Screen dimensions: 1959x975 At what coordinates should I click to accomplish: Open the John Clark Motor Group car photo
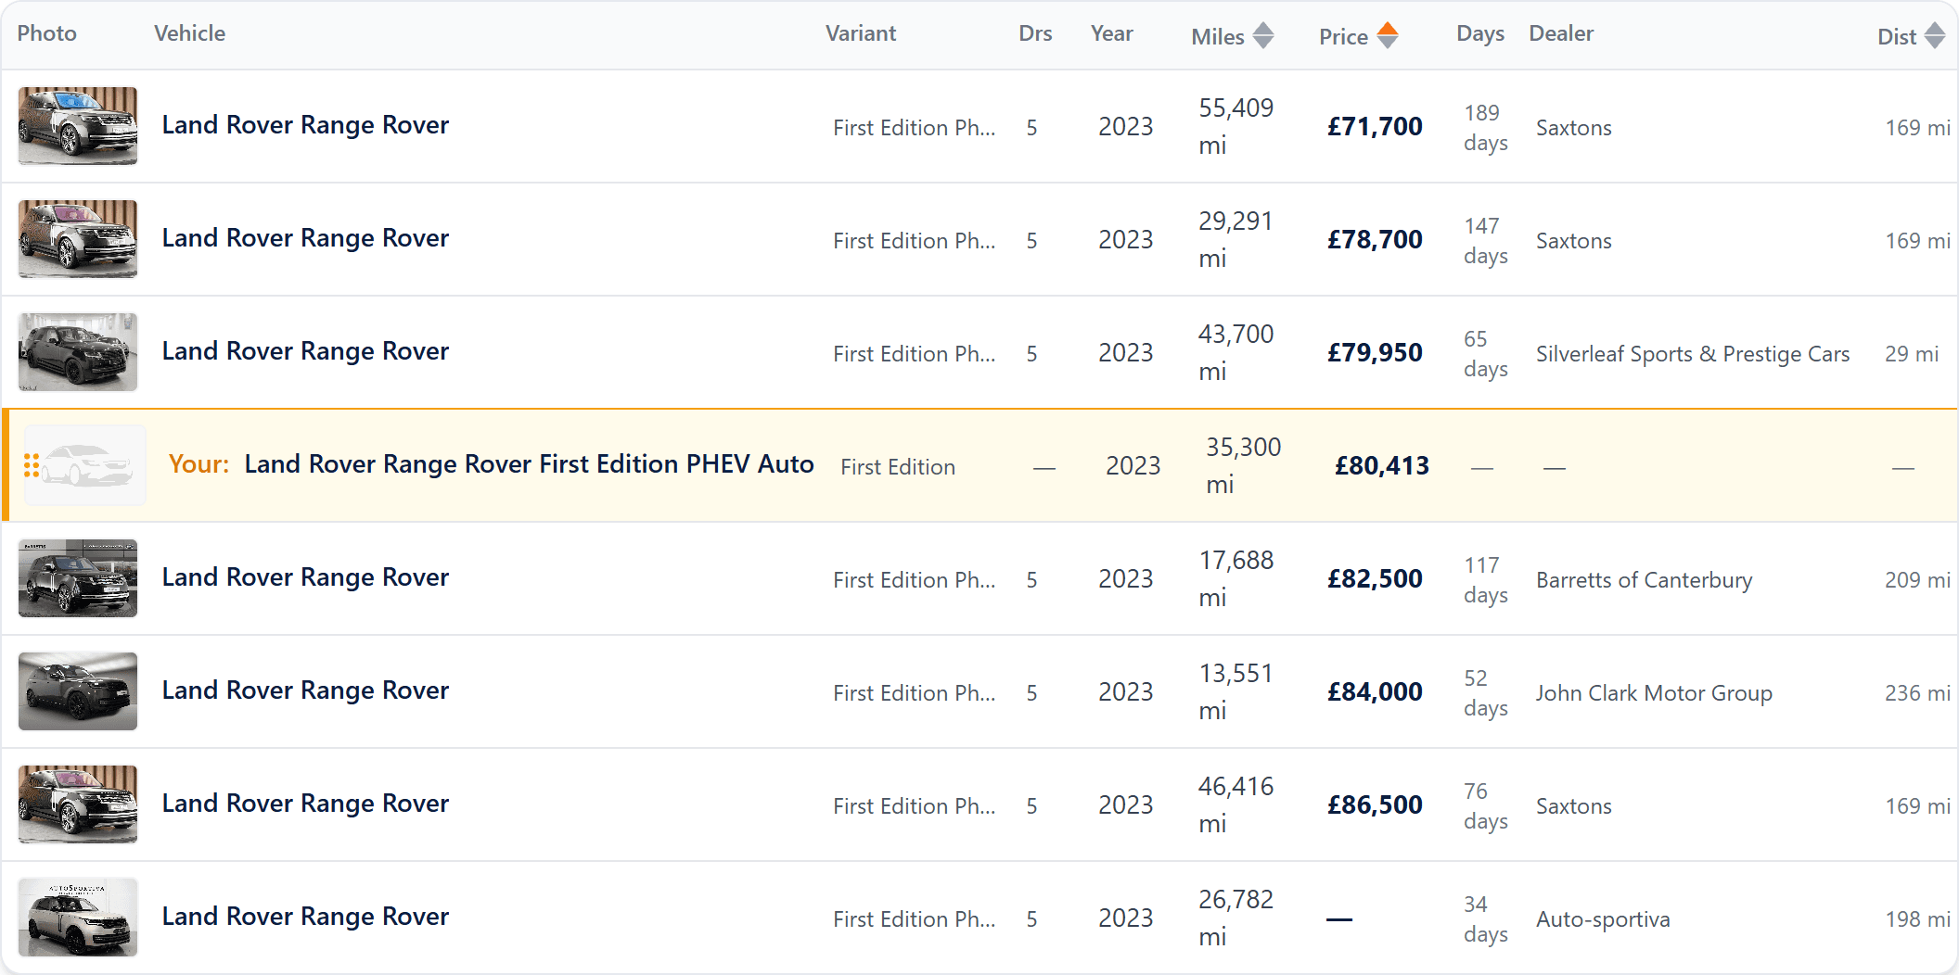coord(78,691)
